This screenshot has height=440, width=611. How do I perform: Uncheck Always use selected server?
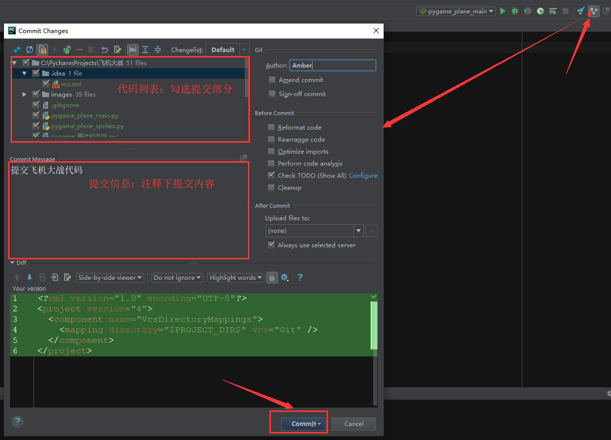pyautogui.click(x=271, y=245)
